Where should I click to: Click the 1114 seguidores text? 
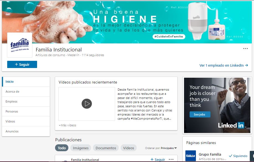pyautogui.click(x=93, y=55)
